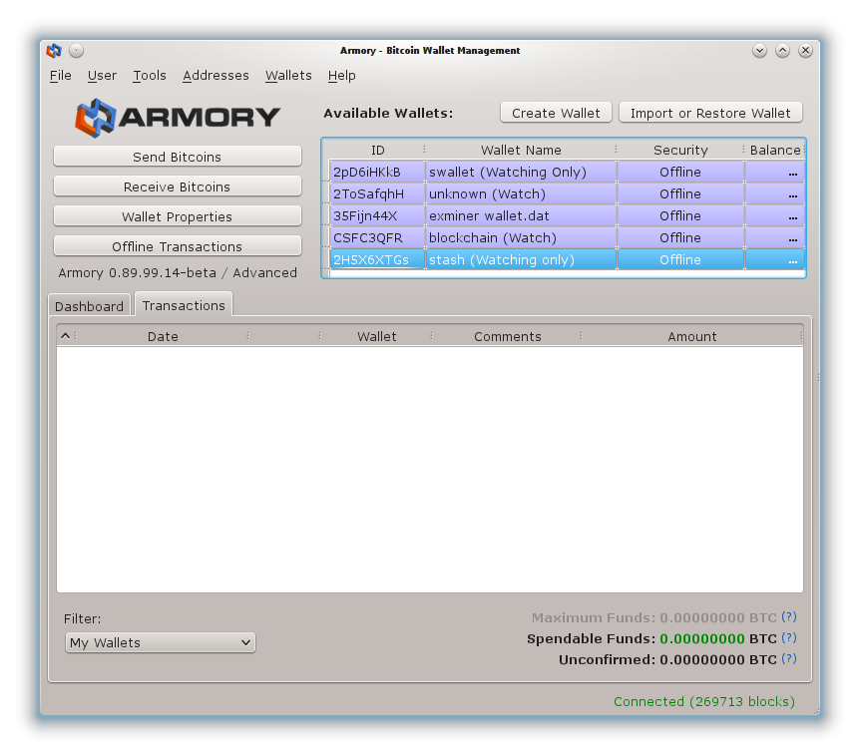The image size is (860, 755).
Task: Select the Transactions tab
Action: click(184, 305)
